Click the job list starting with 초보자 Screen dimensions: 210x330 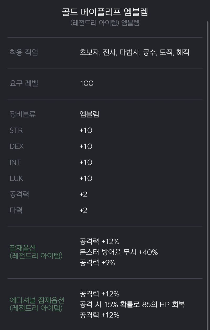click(134, 52)
